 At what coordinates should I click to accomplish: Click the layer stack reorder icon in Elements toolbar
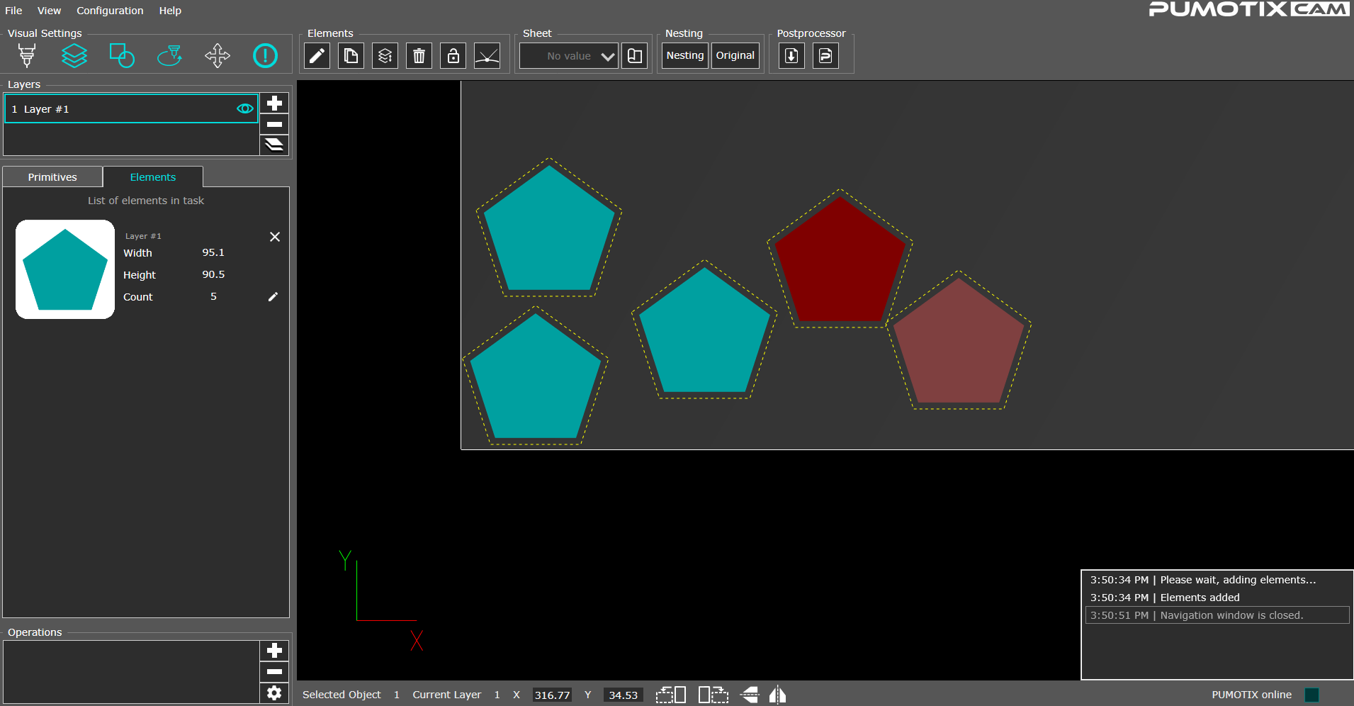click(385, 55)
